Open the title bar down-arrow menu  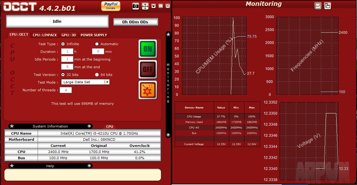point(154,6)
